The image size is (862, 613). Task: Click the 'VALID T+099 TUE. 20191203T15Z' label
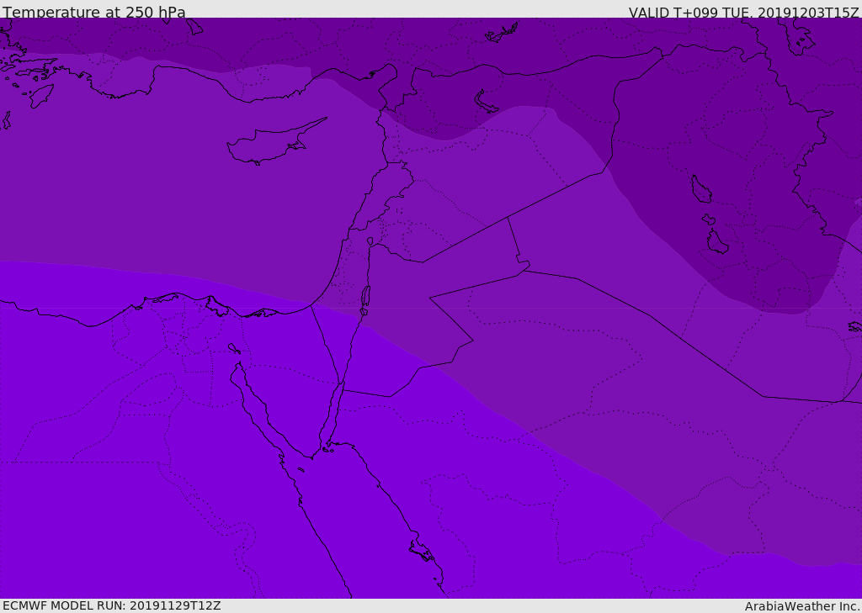744,12
